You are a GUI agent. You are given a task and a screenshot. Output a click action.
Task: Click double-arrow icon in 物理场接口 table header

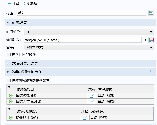(x=9, y=87)
